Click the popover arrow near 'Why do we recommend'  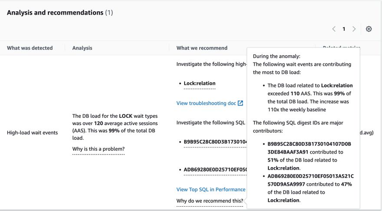pos(245,201)
